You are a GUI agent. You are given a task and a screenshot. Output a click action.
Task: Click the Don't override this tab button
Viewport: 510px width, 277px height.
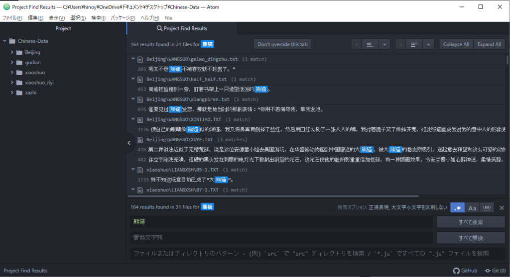coord(282,44)
